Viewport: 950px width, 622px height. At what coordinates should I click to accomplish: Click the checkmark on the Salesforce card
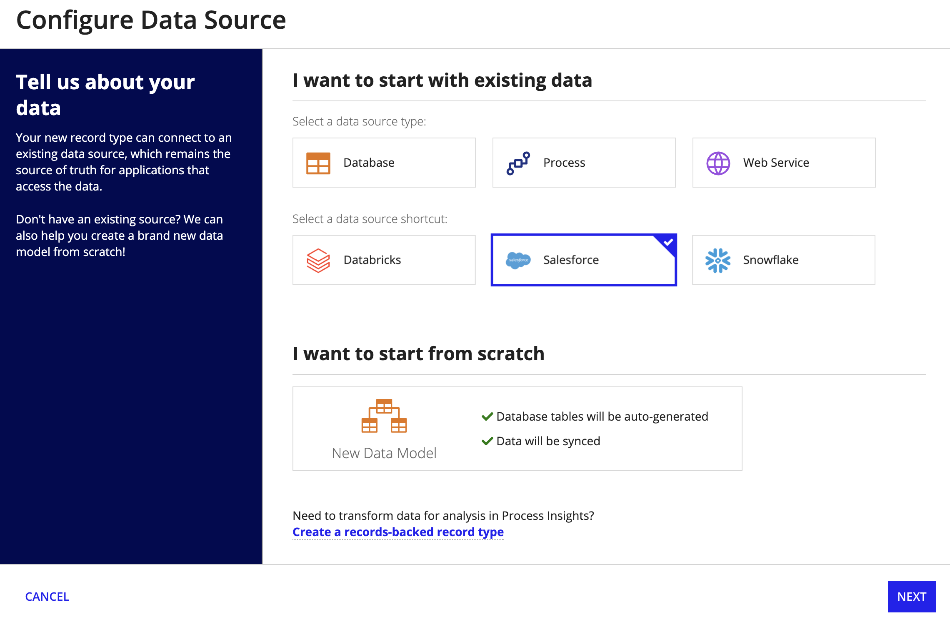(668, 242)
